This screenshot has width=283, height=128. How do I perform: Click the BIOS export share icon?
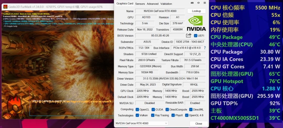tap(189, 35)
